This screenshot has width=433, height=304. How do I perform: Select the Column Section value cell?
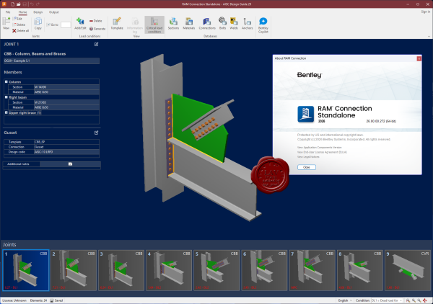tap(66, 87)
